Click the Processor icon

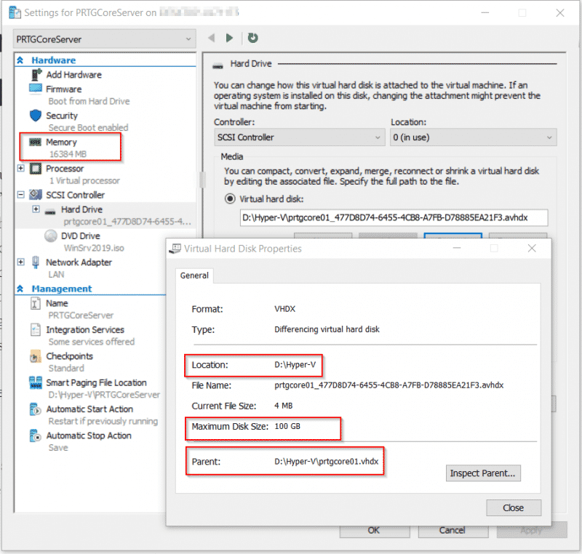[x=35, y=169]
